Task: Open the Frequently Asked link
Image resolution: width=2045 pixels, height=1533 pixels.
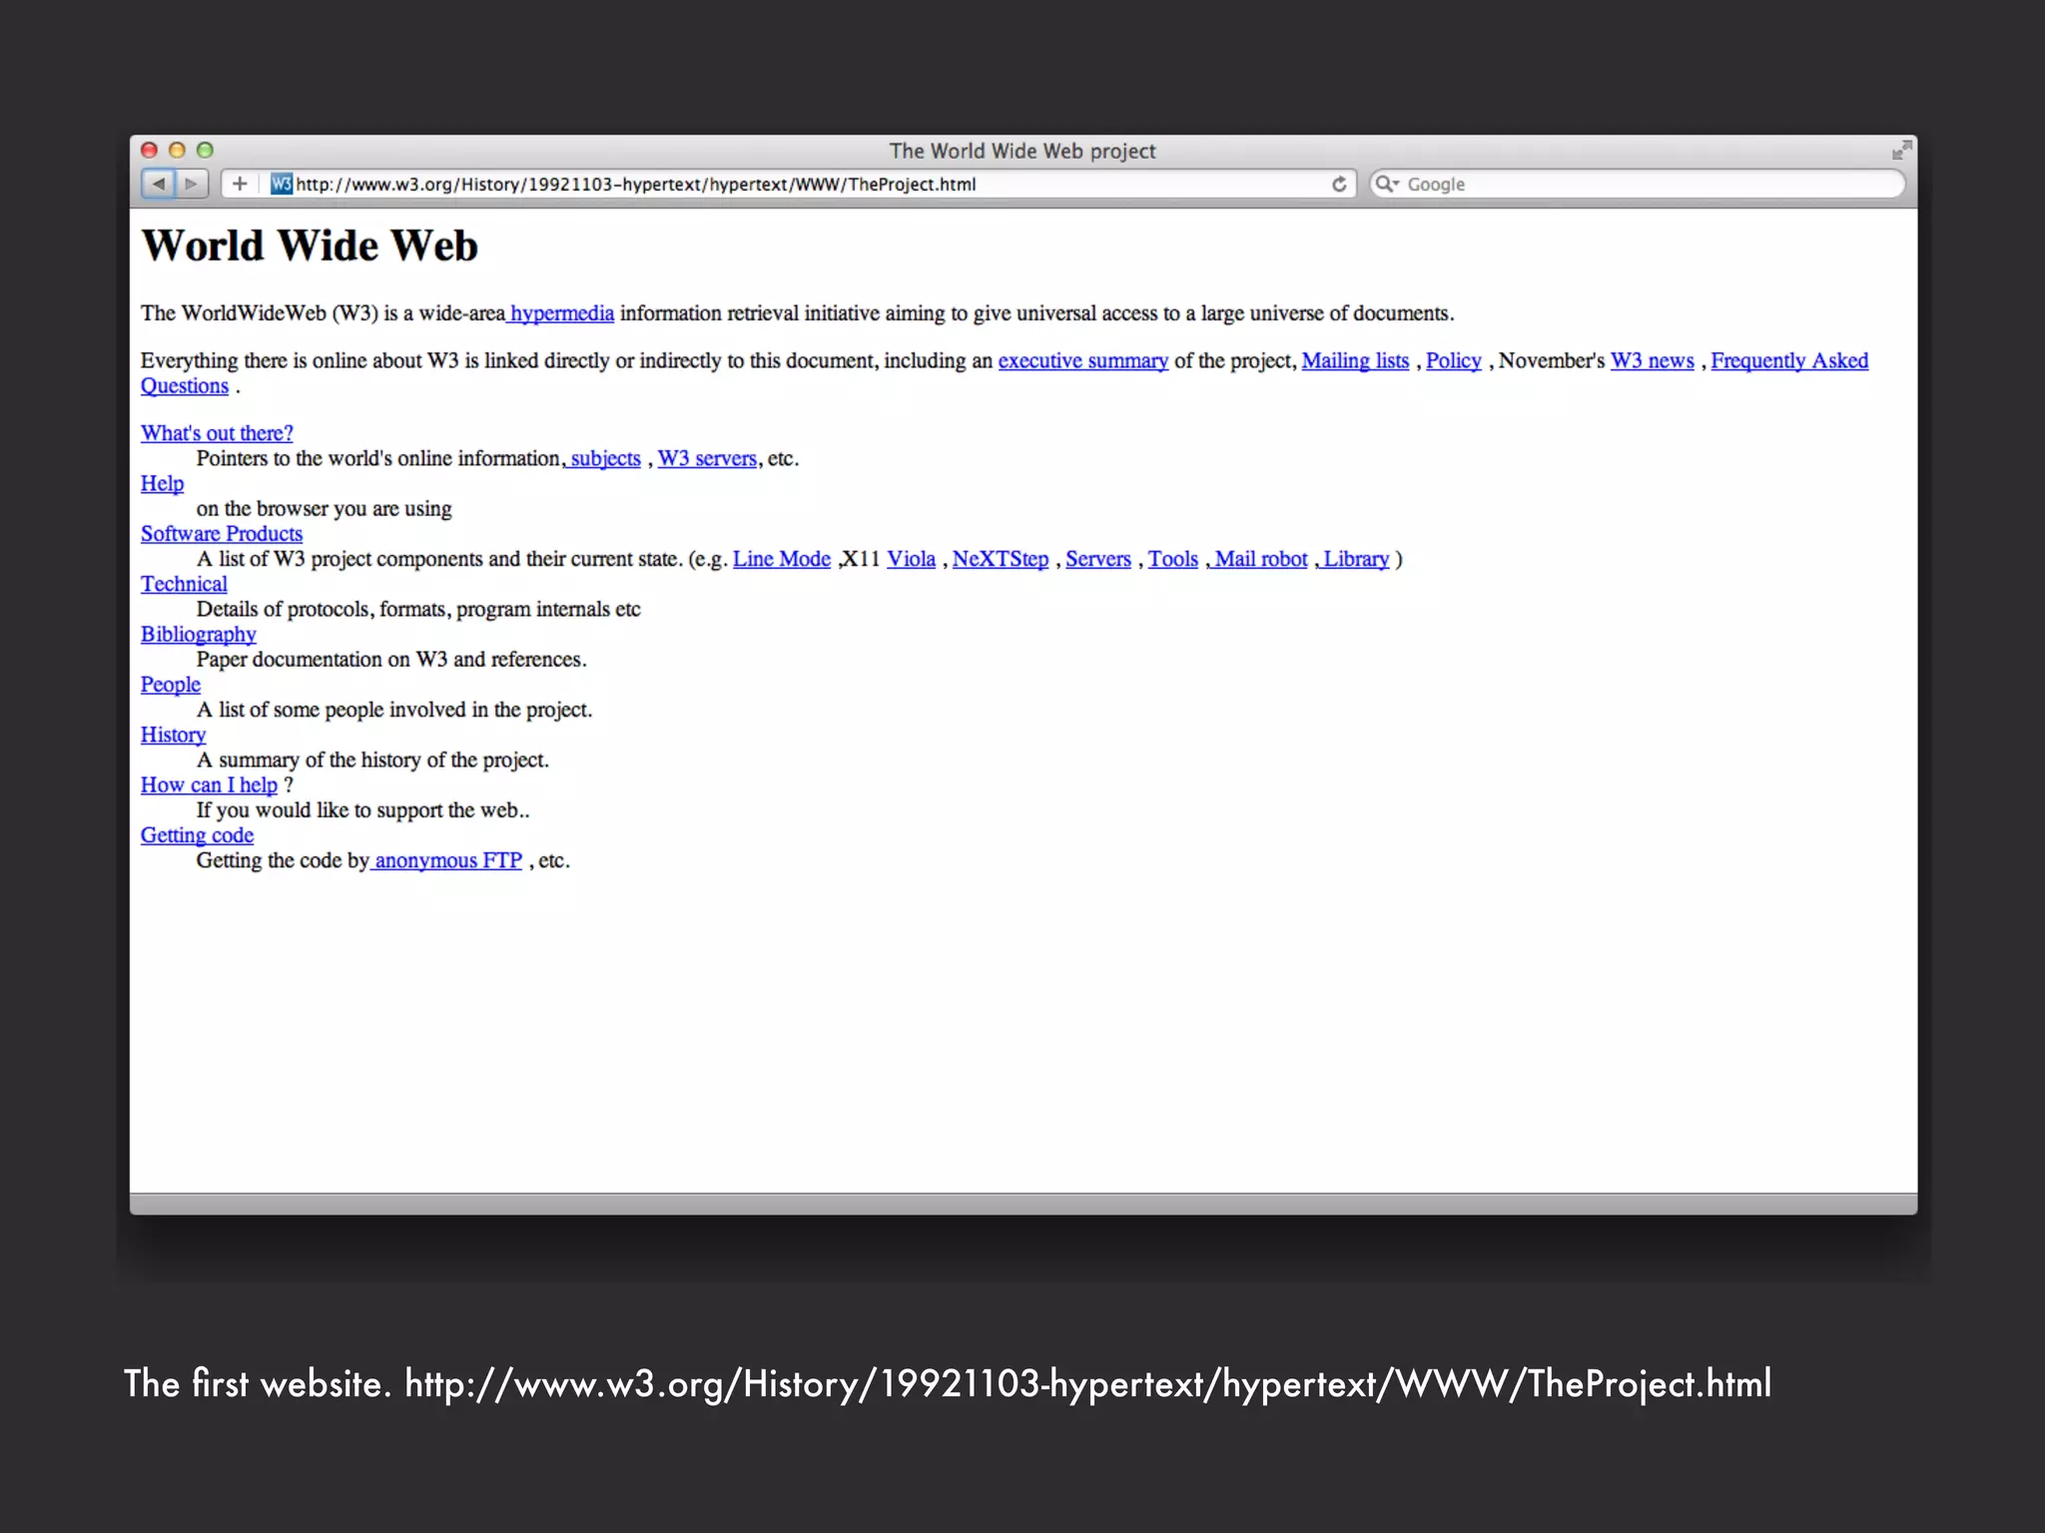Action: click(x=1788, y=361)
